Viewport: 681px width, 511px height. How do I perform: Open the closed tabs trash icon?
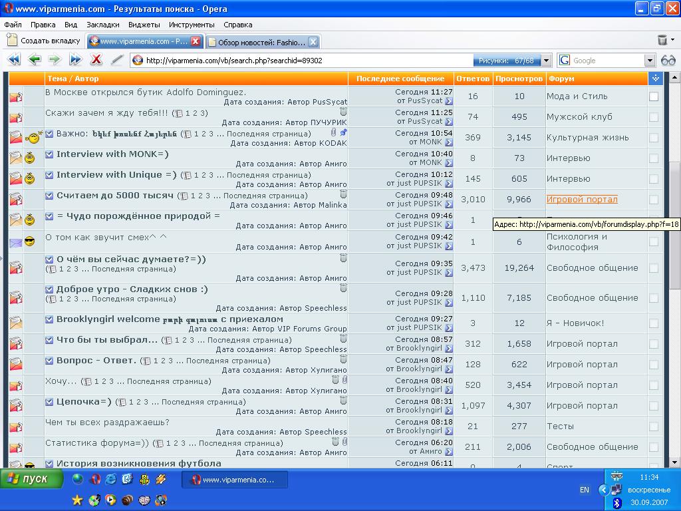pyautogui.click(x=662, y=41)
